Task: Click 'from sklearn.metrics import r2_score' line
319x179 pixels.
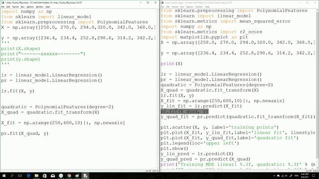Action: [211, 32]
